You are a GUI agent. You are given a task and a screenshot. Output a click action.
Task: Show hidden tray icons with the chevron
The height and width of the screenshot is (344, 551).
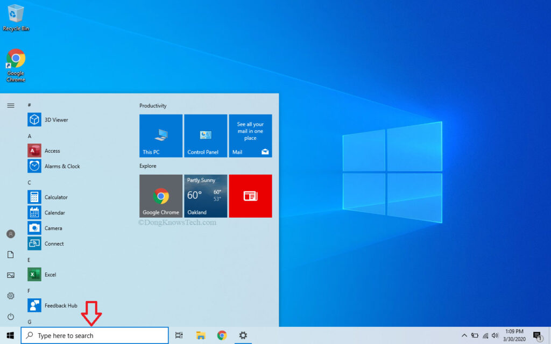[x=464, y=334]
